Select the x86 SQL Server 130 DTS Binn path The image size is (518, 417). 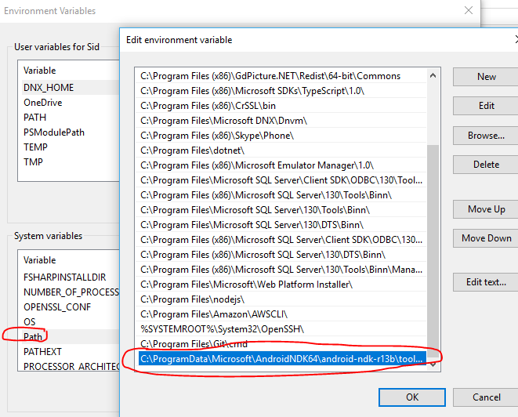click(x=281, y=255)
